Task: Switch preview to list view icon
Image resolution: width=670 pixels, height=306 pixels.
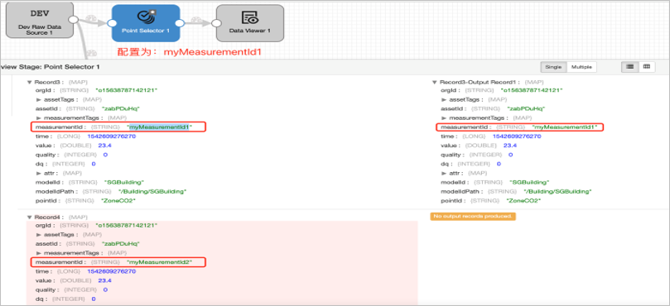Action: pos(629,67)
